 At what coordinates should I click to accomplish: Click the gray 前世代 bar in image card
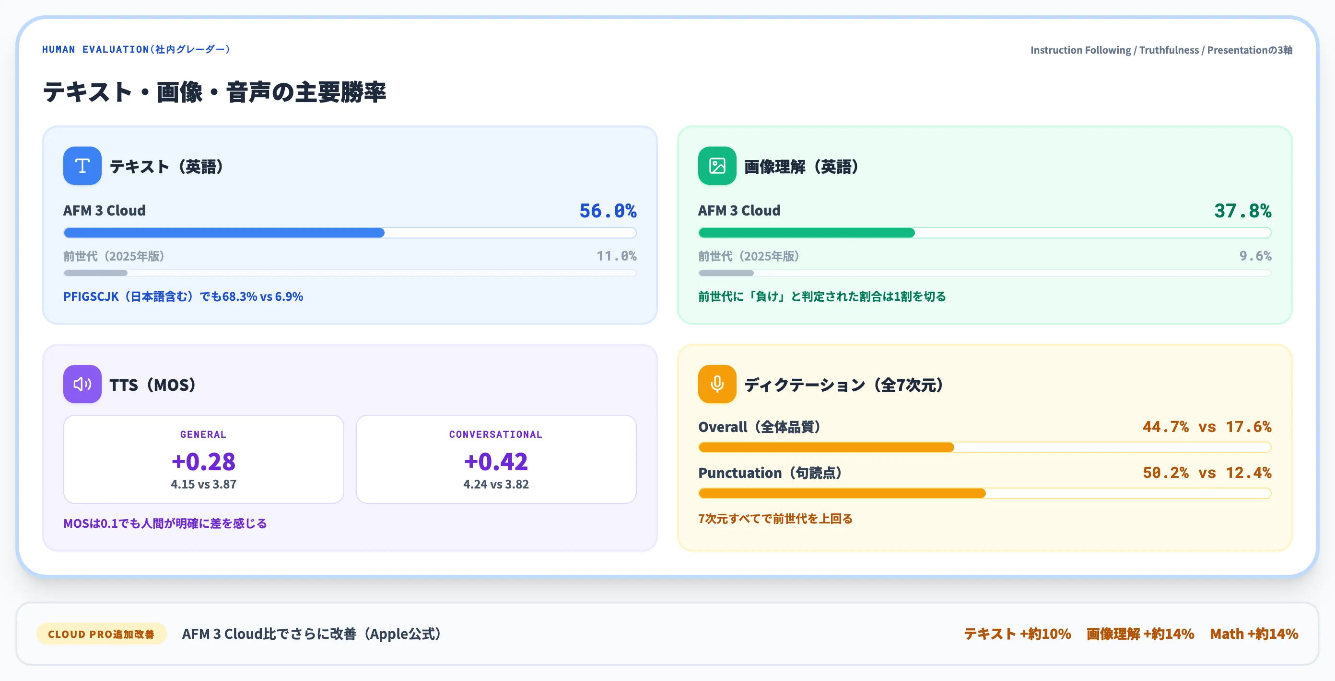coord(984,272)
